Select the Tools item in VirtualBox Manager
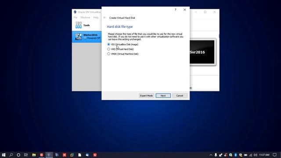 coord(87,25)
